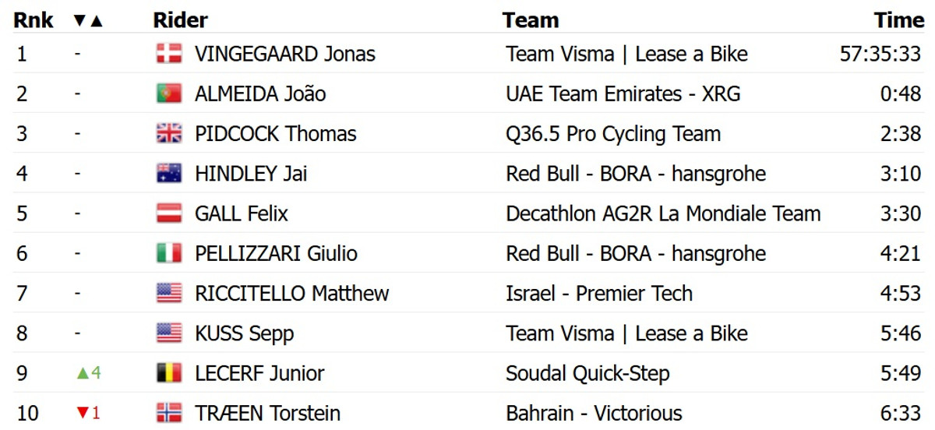Sort by the rank change arrows header
This screenshot has width=935, height=430.
point(88,20)
